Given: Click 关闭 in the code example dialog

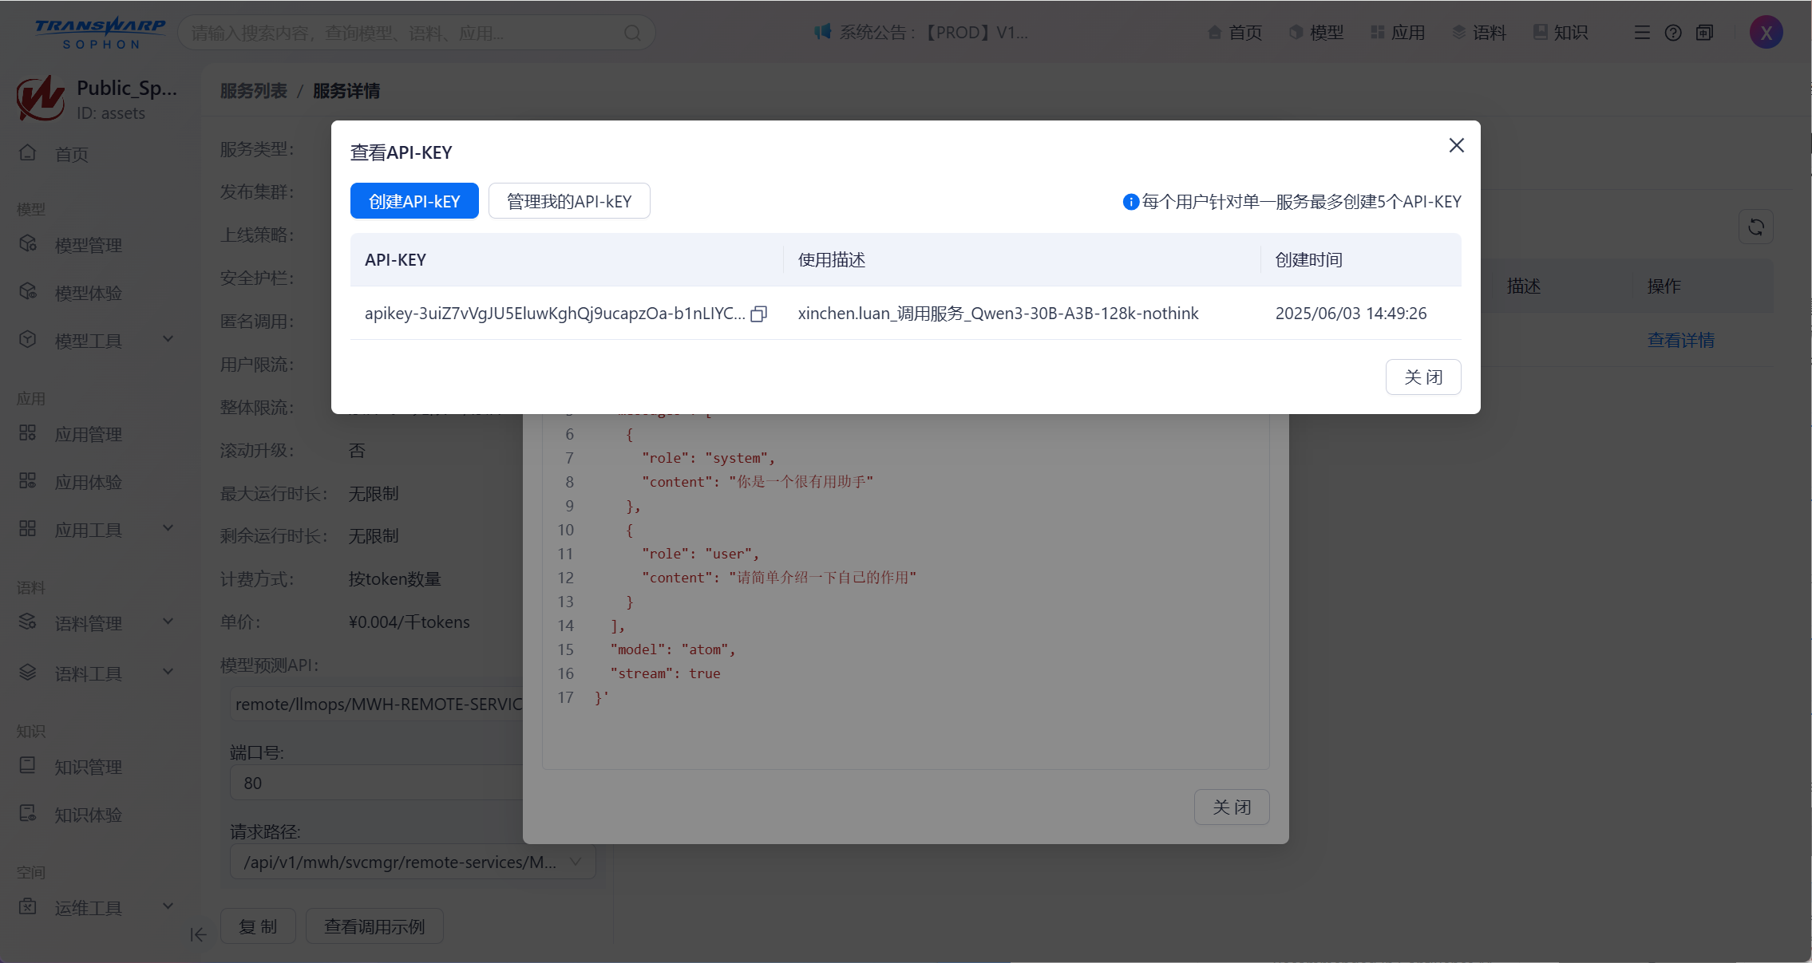Looking at the screenshot, I should pos(1232,807).
